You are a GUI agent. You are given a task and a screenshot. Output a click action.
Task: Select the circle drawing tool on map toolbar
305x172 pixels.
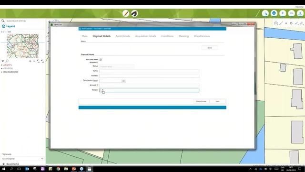click(291, 23)
